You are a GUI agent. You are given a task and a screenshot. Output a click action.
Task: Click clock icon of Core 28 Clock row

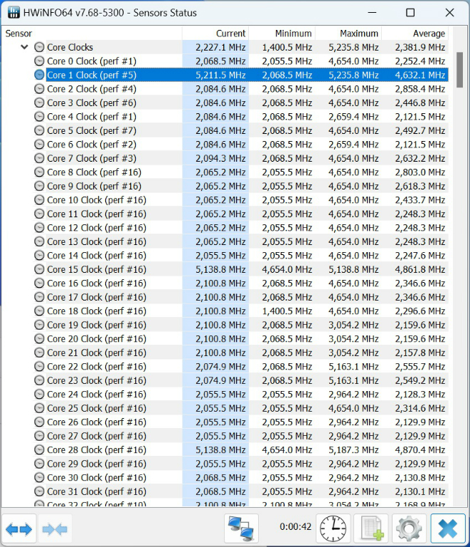(39, 449)
